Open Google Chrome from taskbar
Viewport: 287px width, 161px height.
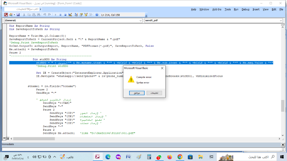180,157
